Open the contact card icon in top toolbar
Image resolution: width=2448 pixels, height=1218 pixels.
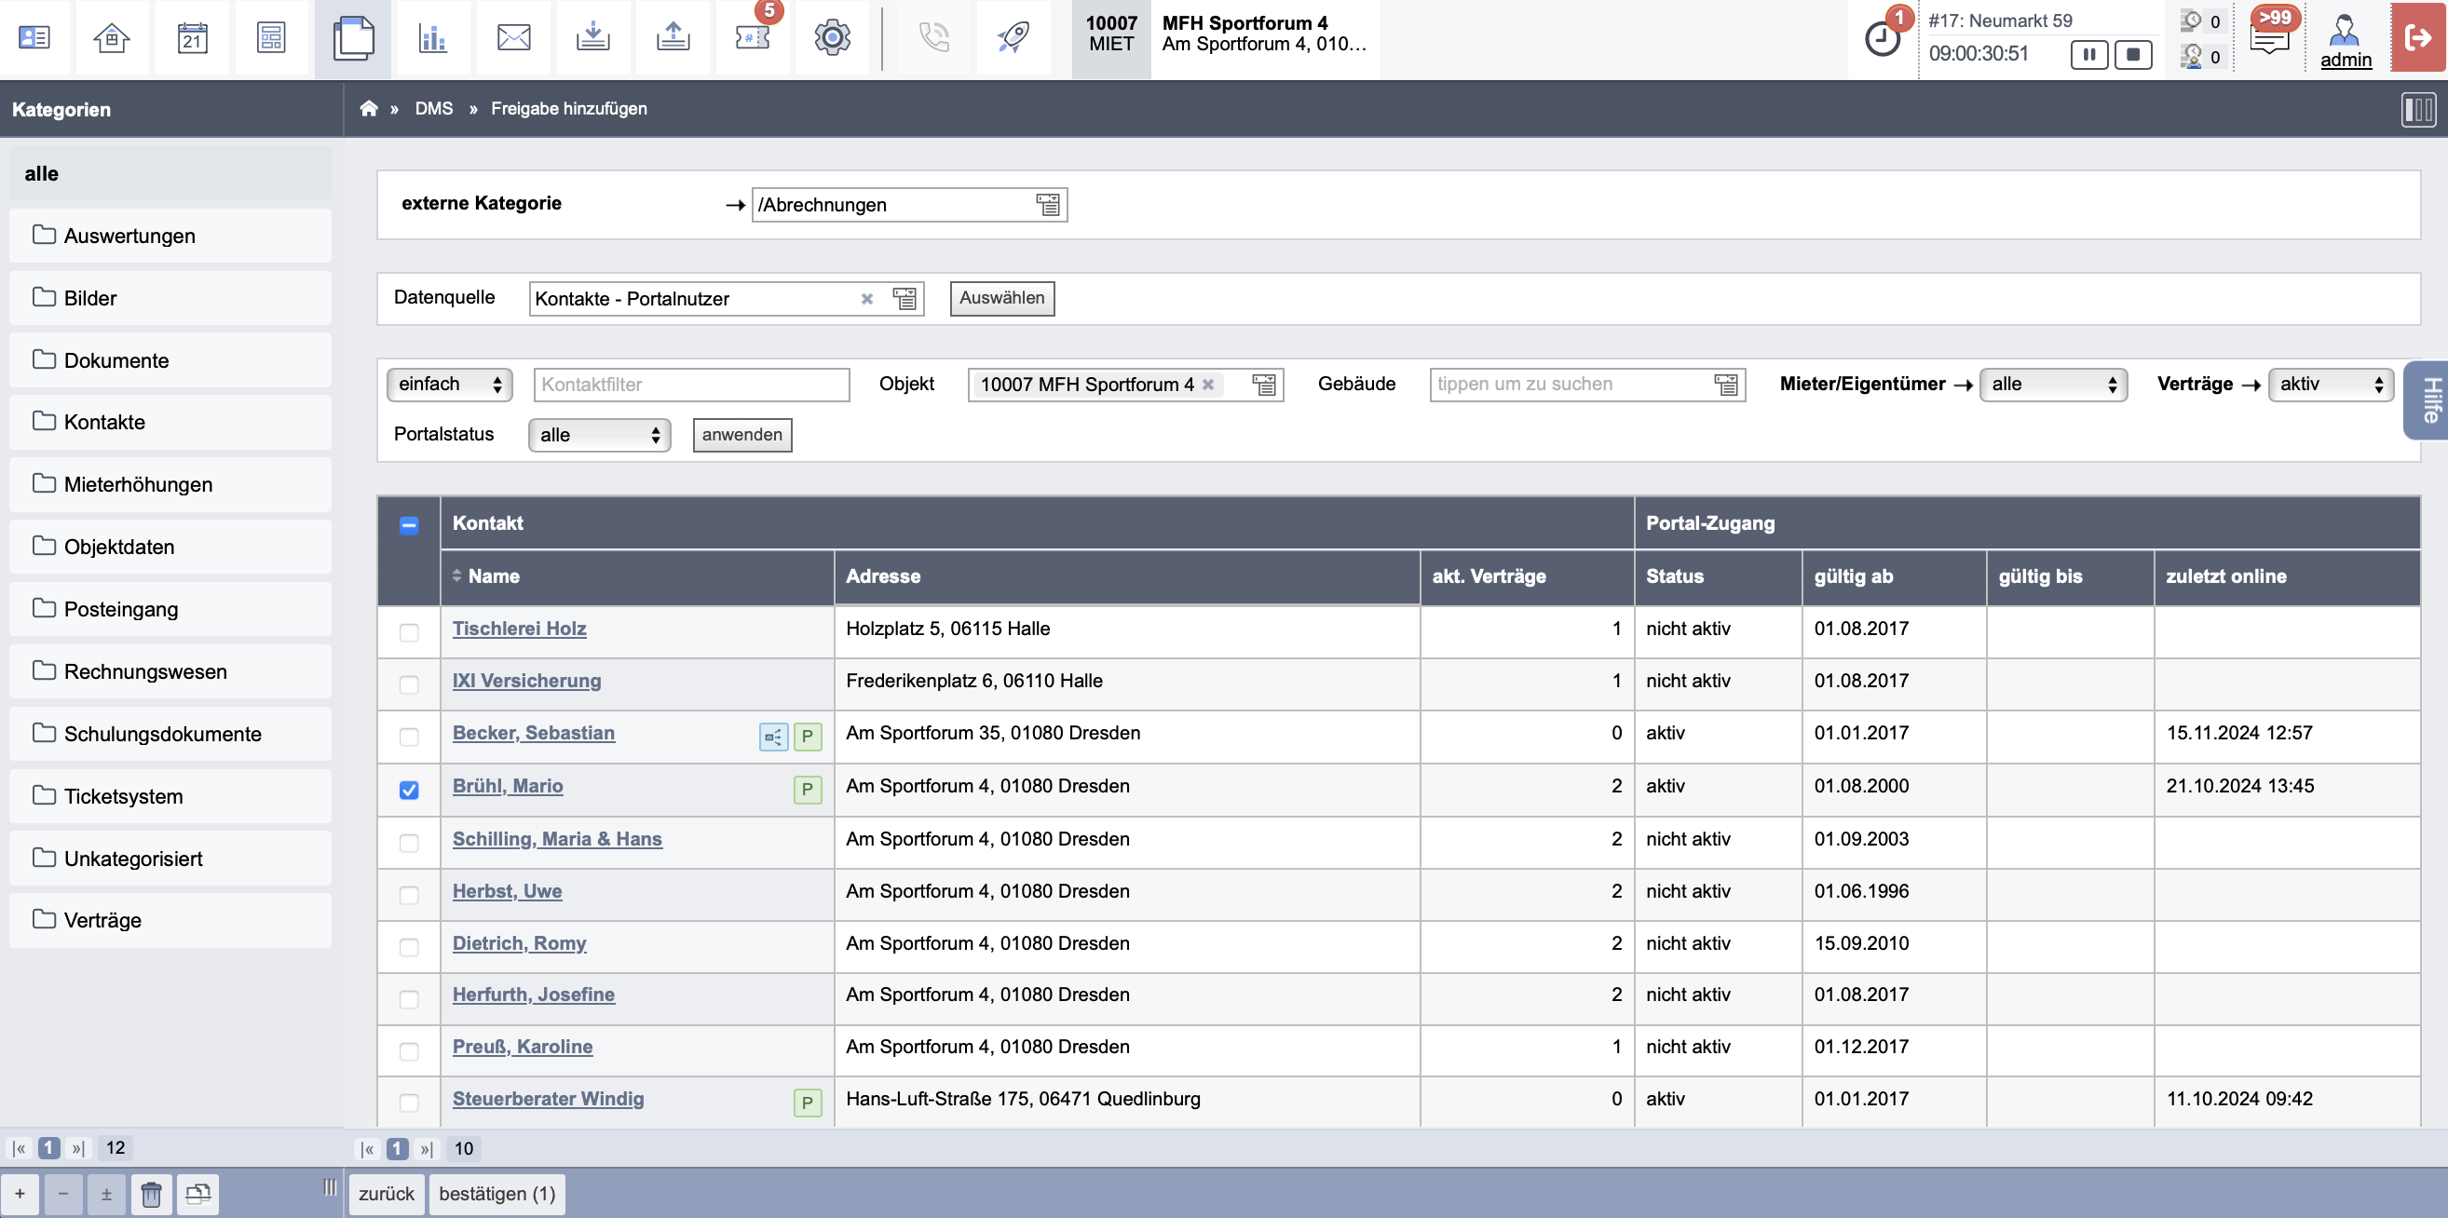[34, 38]
